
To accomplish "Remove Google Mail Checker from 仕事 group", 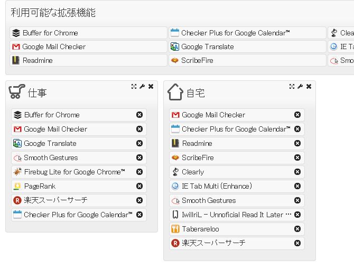I will tap(139, 129).
